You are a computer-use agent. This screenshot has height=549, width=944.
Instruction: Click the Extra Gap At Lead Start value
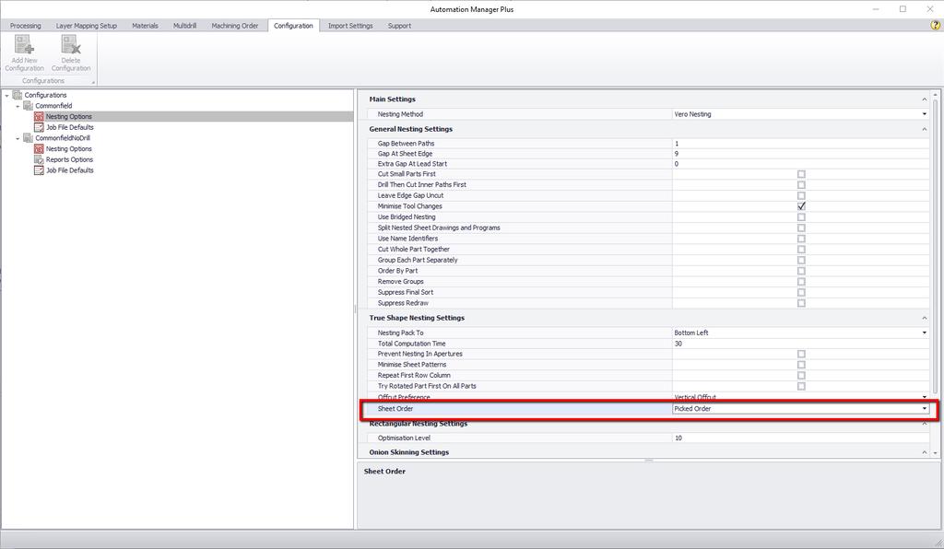[800, 164]
